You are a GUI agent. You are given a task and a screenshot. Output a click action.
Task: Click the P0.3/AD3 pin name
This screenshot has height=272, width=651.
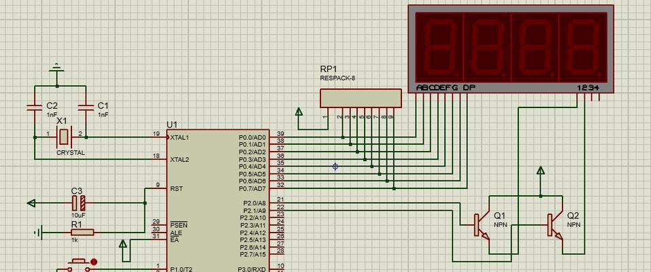252,160
